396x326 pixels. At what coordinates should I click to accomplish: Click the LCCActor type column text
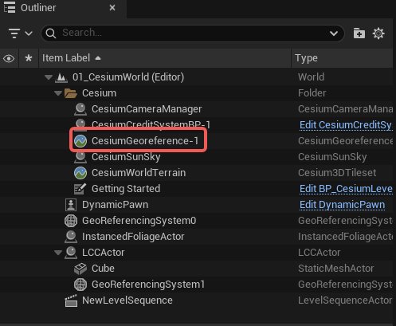[319, 253]
